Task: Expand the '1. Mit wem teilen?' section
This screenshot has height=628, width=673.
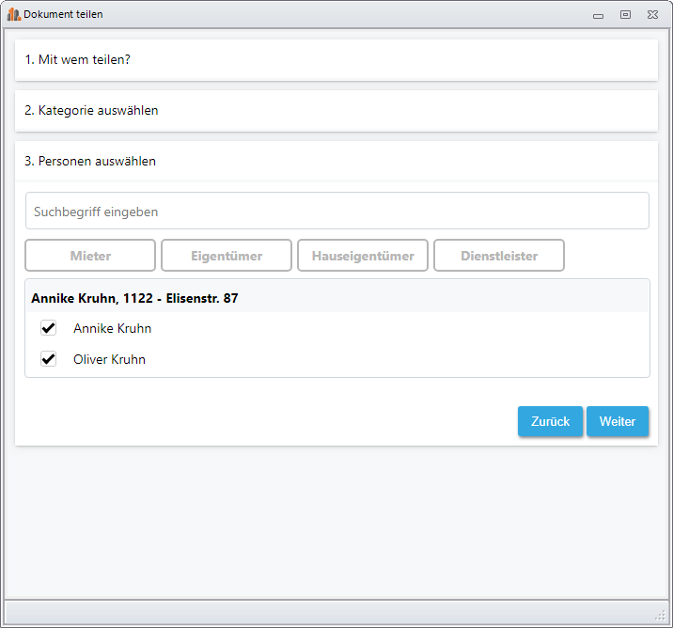Action: pos(336,59)
